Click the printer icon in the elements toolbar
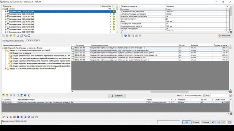The width and height of the screenshot is (234, 131). click(7, 36)
